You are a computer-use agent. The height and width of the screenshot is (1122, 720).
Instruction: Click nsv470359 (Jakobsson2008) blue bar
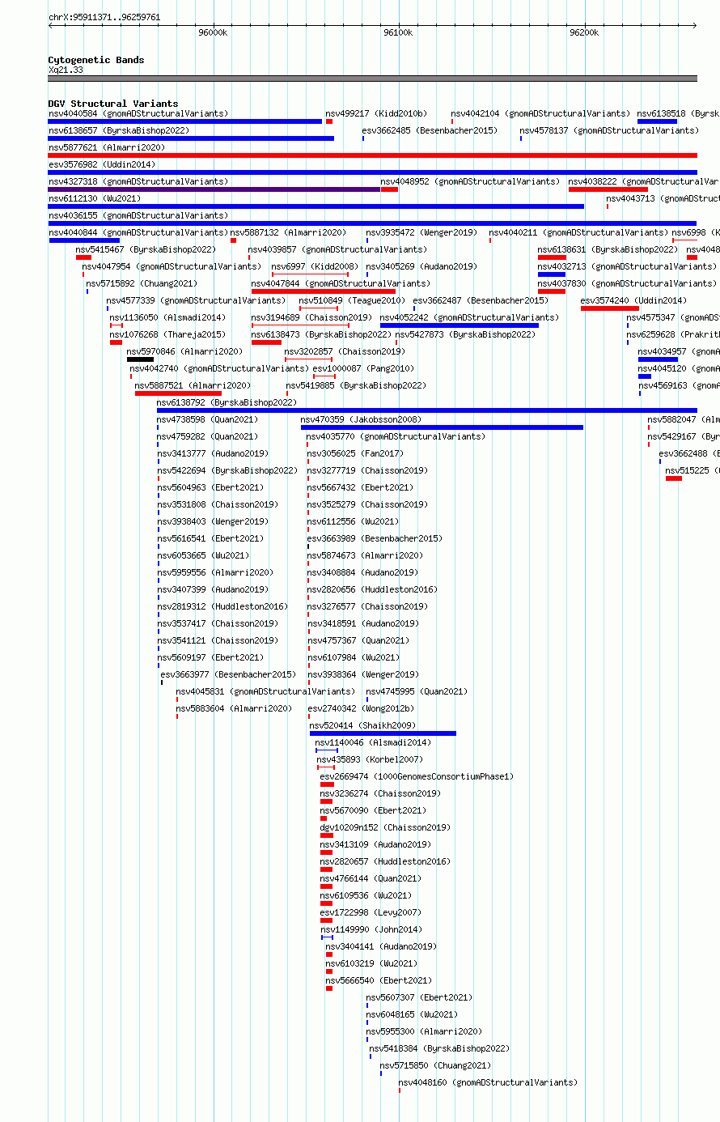point(442,427)
